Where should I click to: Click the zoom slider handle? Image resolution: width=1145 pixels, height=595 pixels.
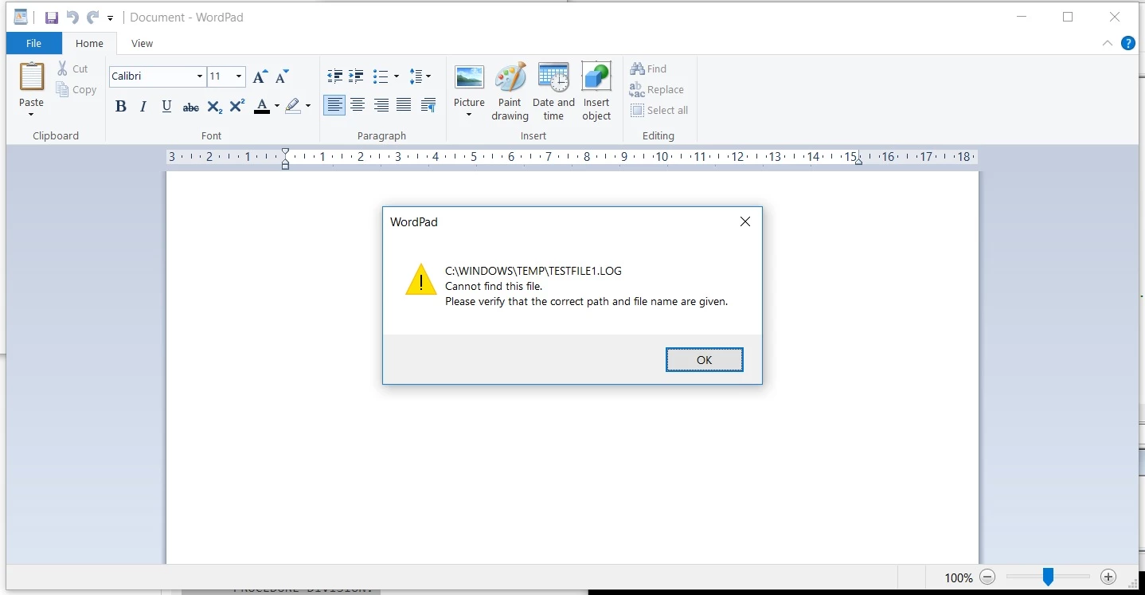1049,577
